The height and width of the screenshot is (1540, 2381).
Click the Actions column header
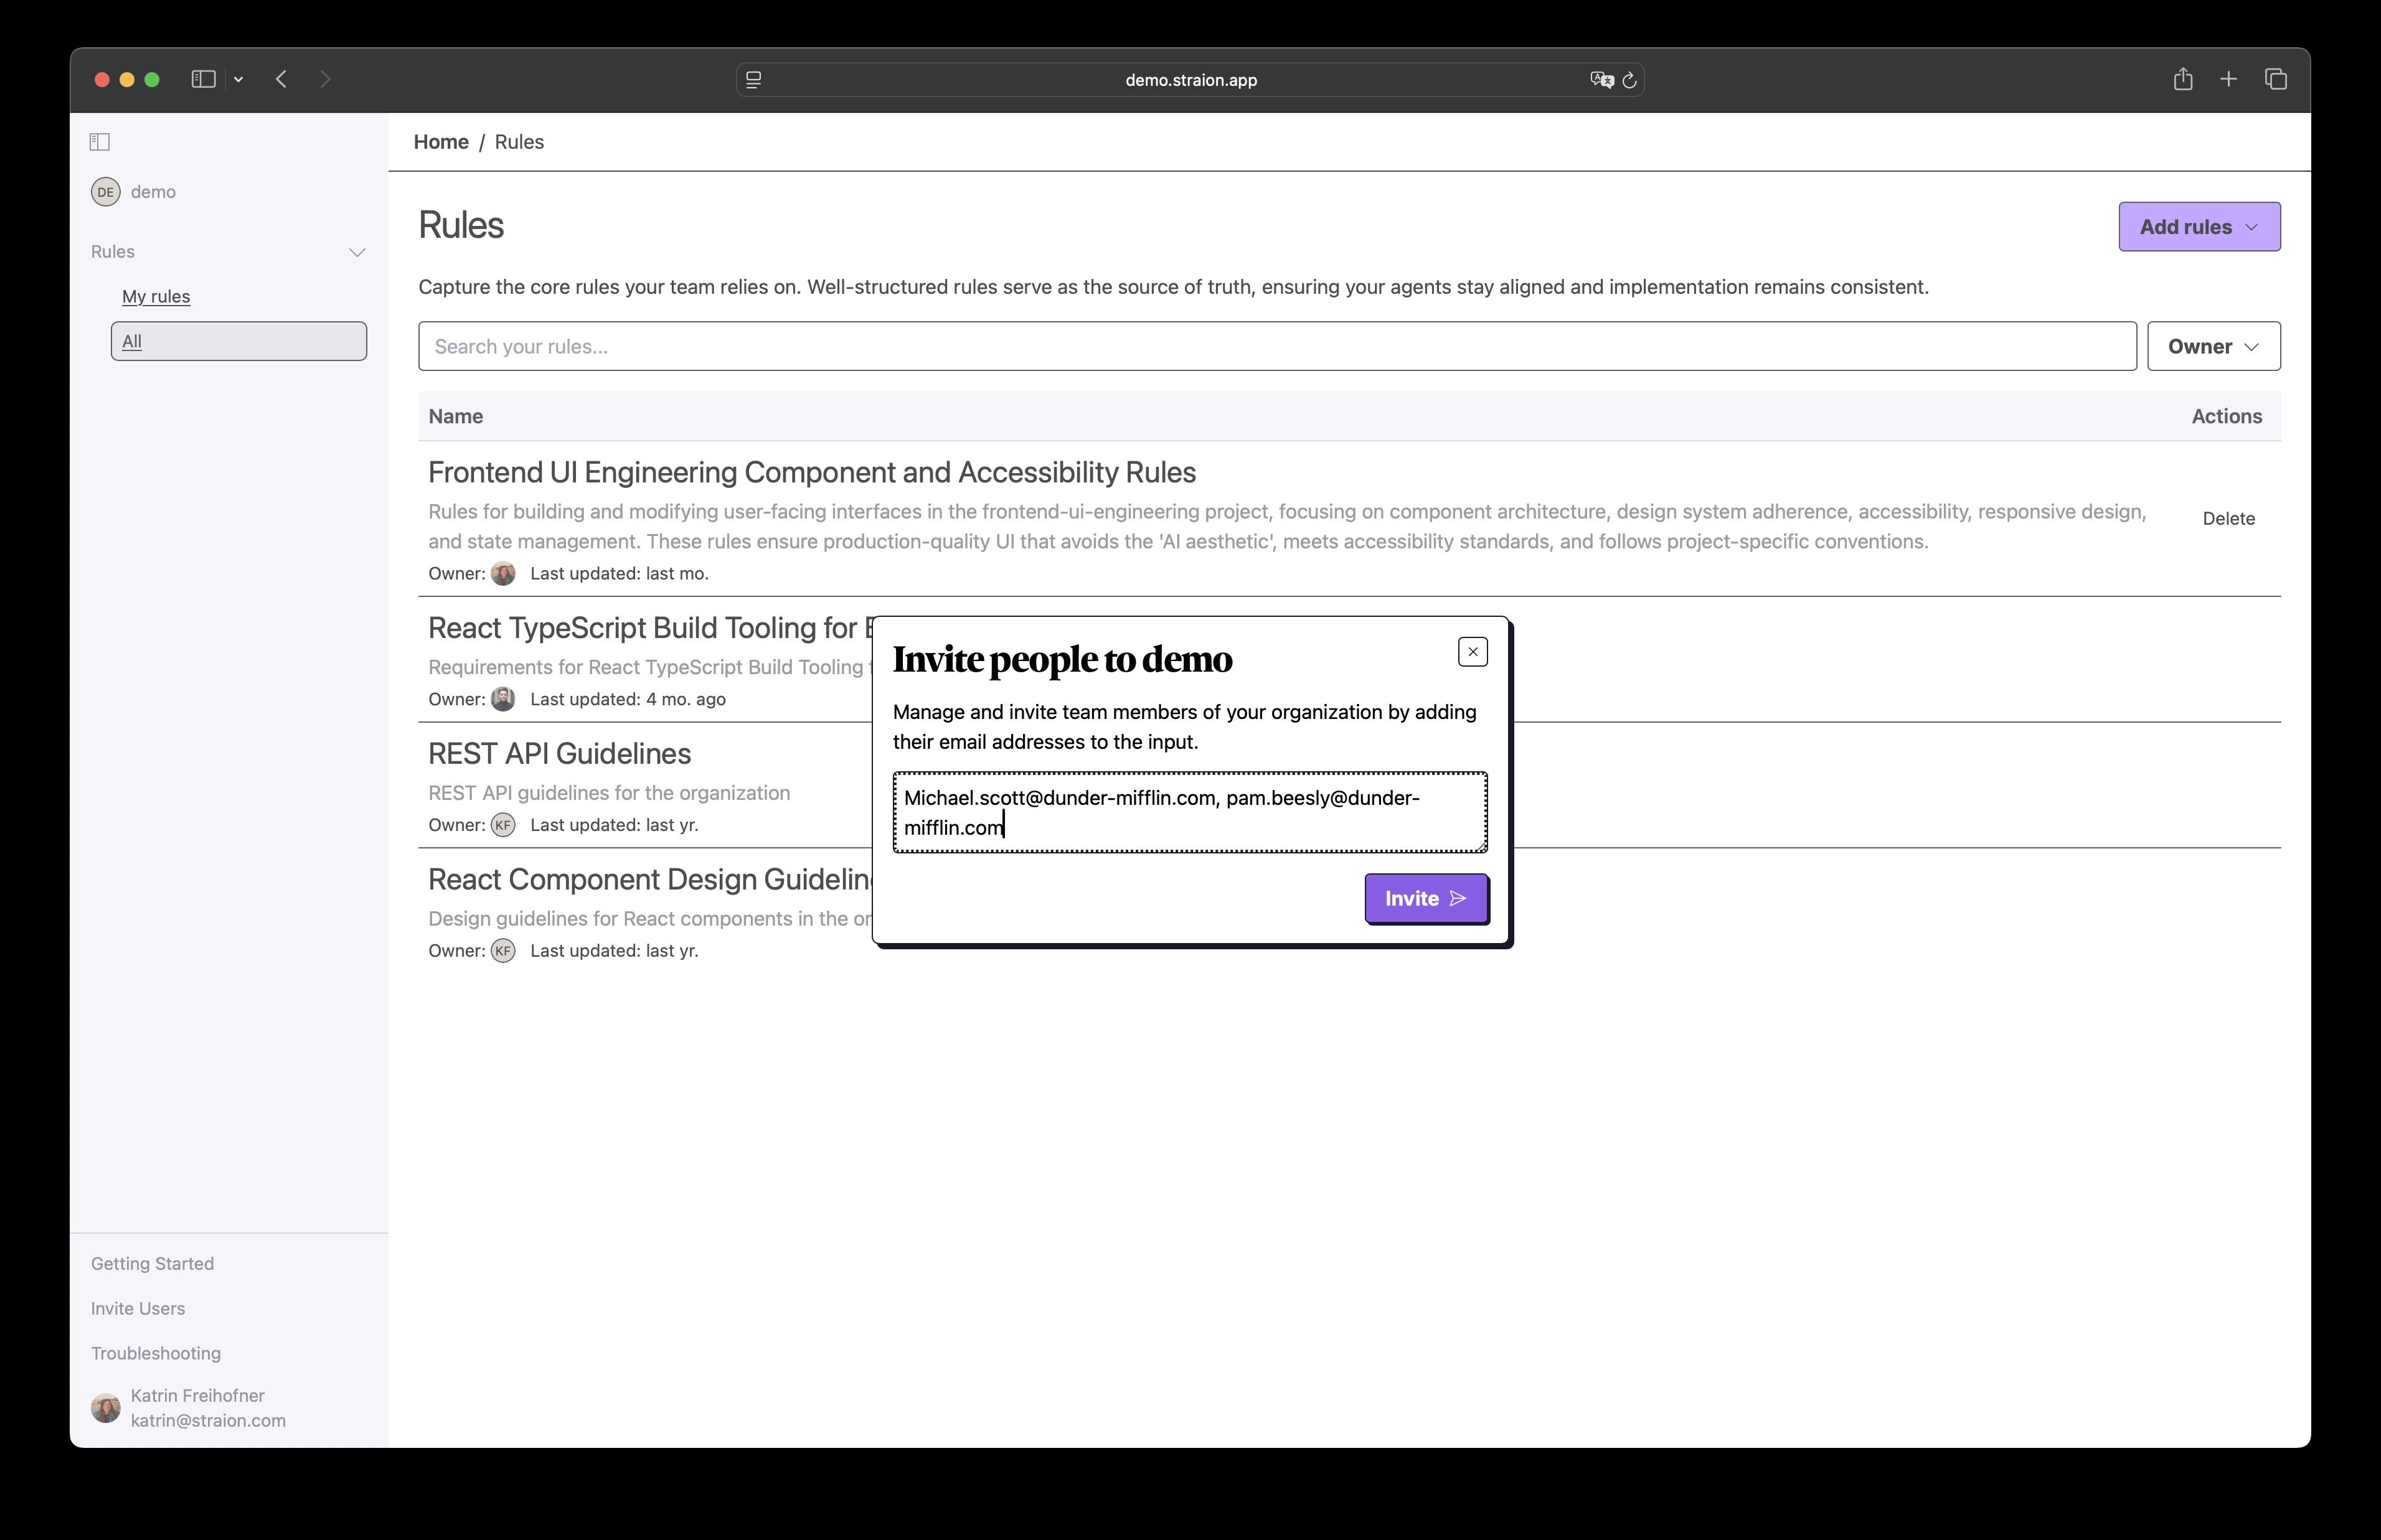coord(2226,416)
